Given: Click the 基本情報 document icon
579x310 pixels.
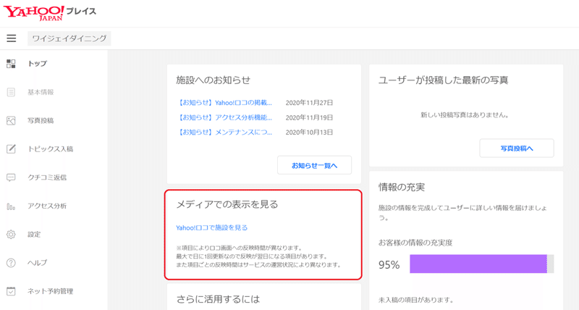Looking at the screenshot, I should [x=11, y=92].
